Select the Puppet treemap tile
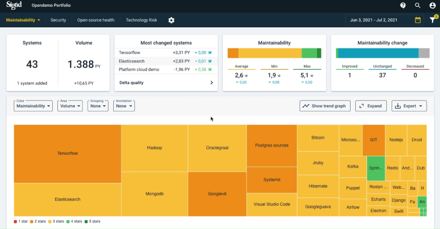 353,188
